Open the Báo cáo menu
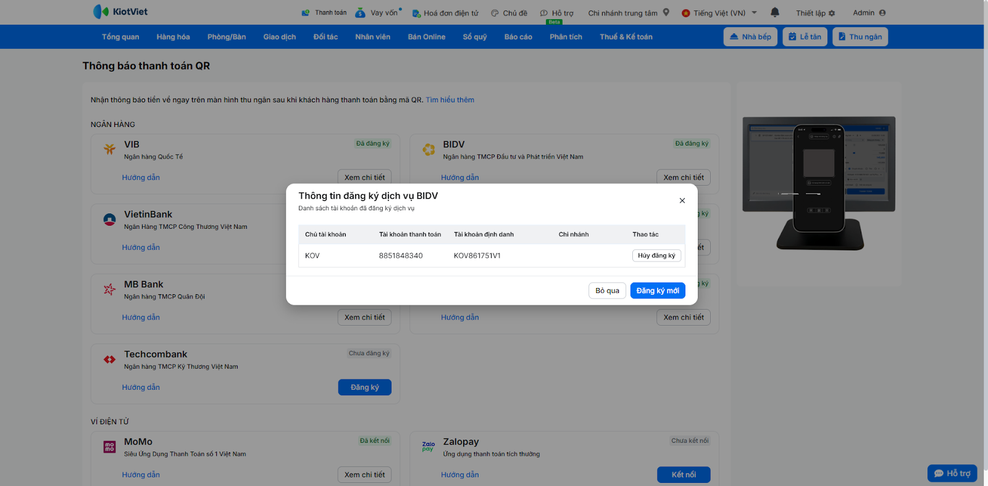988x486 pixels. pos(518,37)
